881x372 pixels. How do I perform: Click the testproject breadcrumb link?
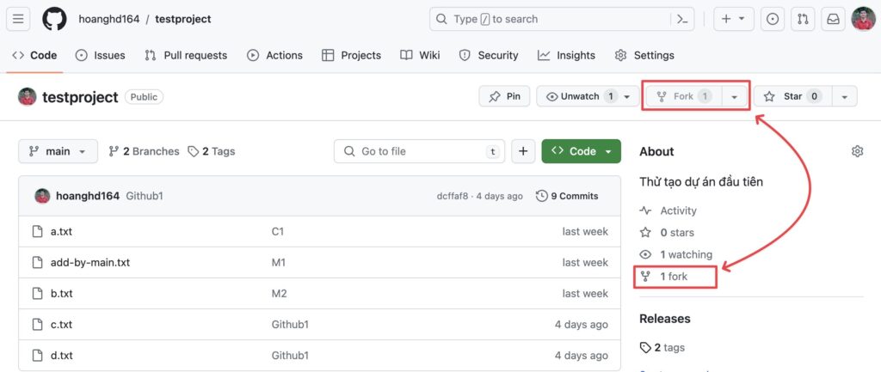183,19
